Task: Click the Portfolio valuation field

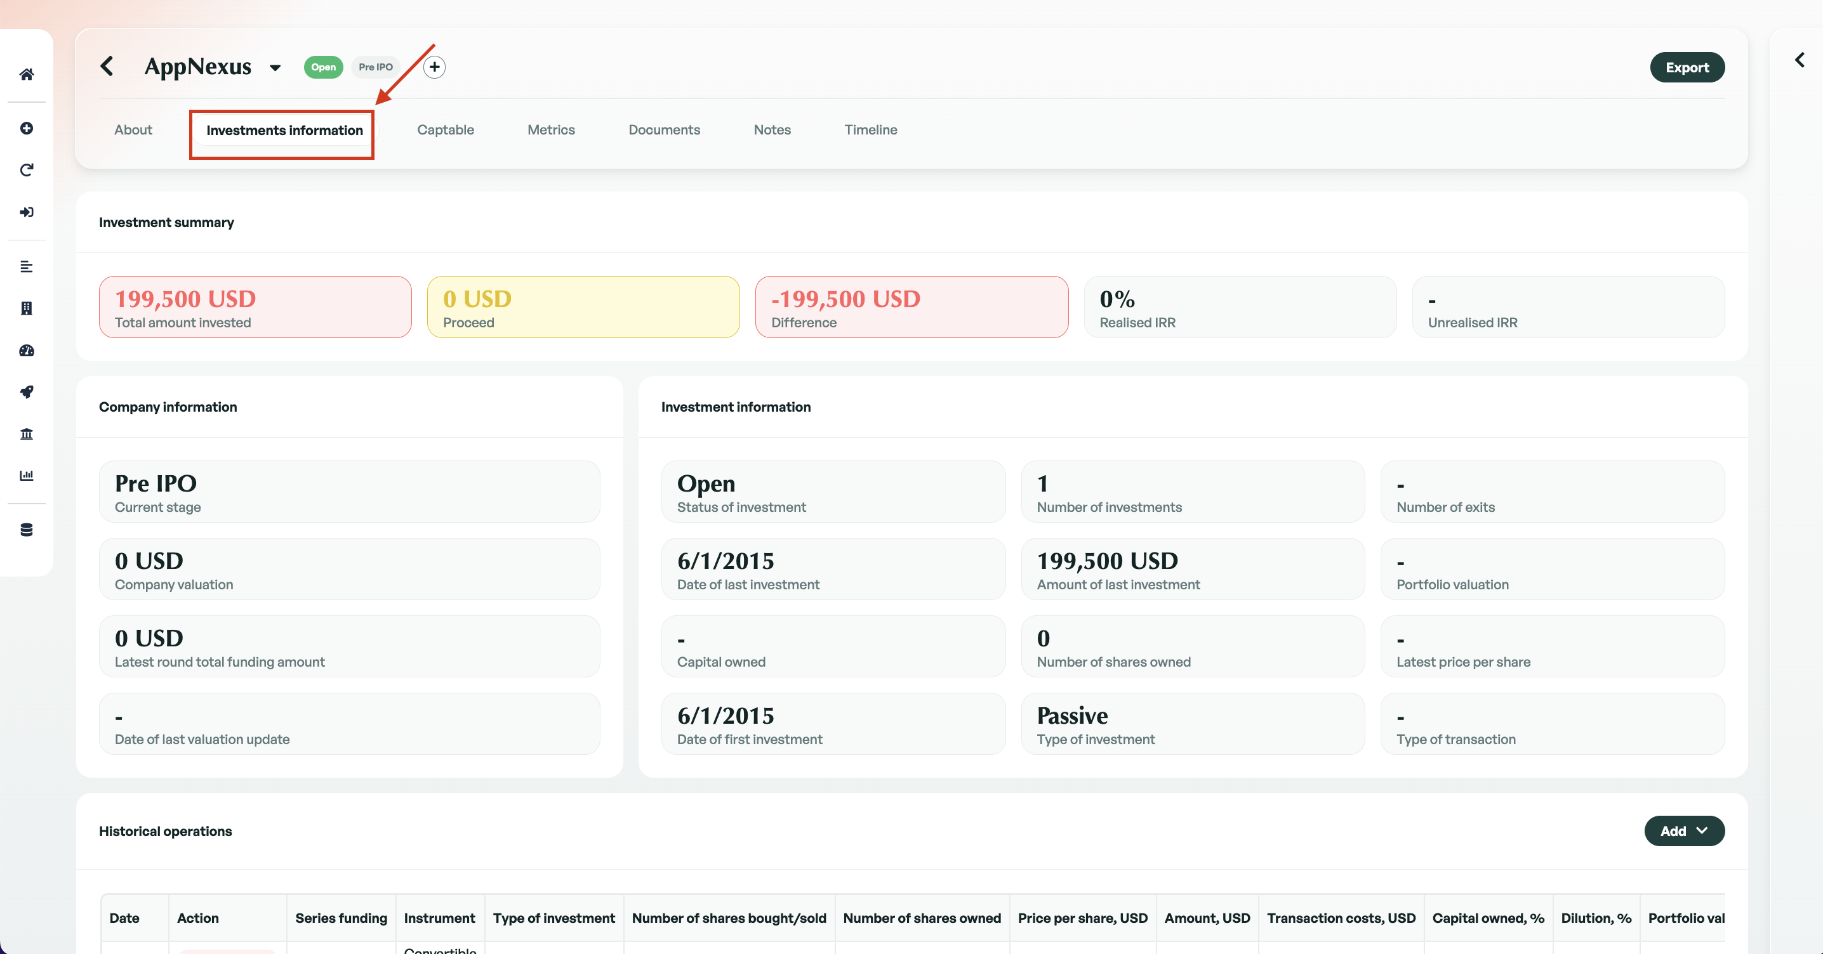Action: point(1553,569)
